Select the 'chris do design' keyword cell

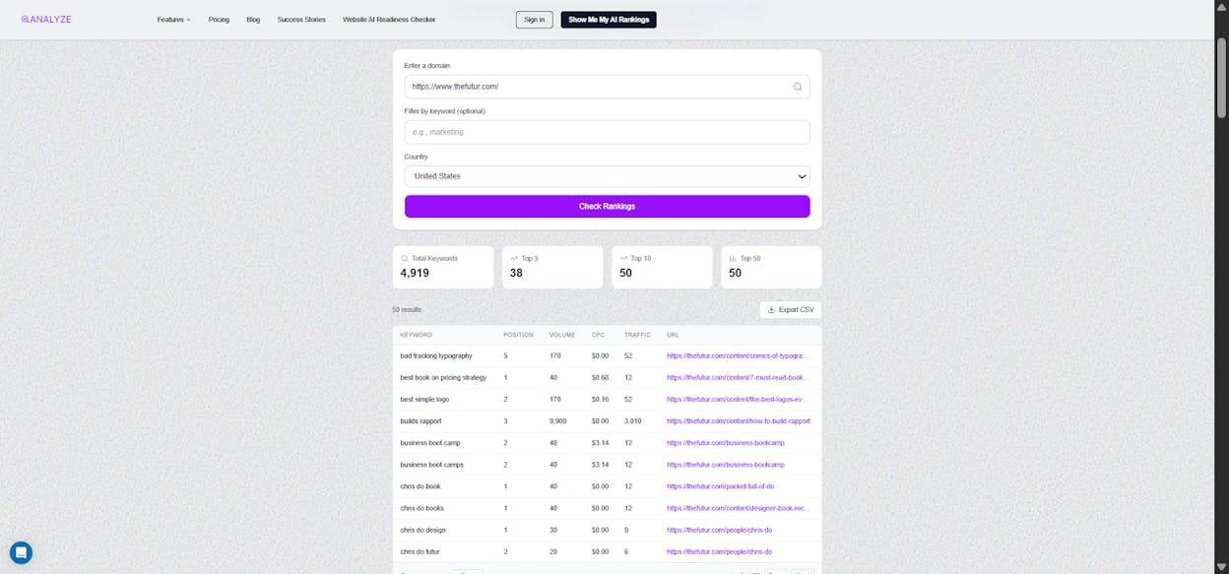pyautogui.click(x=422, y=530)
